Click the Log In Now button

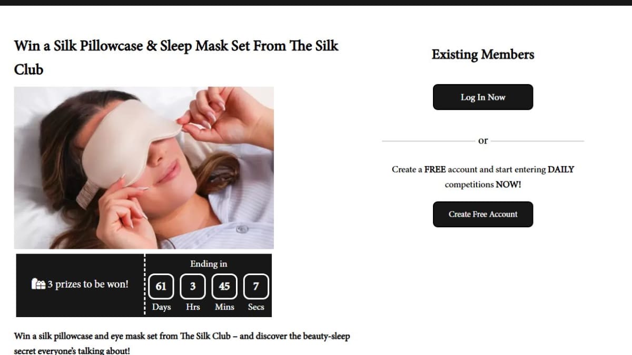(483, 97)
